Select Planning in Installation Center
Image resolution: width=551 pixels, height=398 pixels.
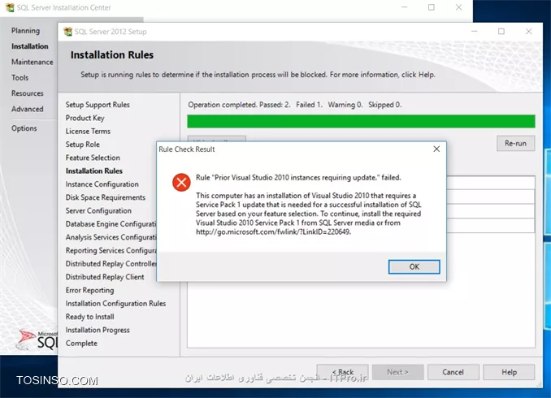(x=25, y=31)
